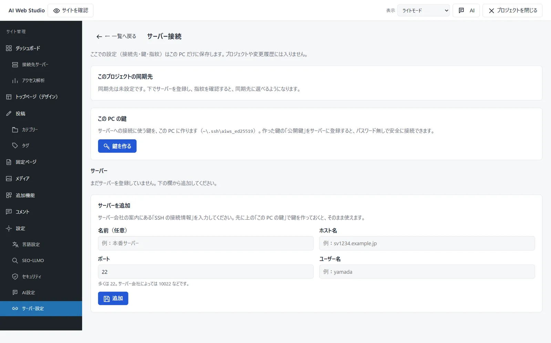The image size is (551, 343).
Task: Open the ライトモード display mode dropdown
Action: 424,10
